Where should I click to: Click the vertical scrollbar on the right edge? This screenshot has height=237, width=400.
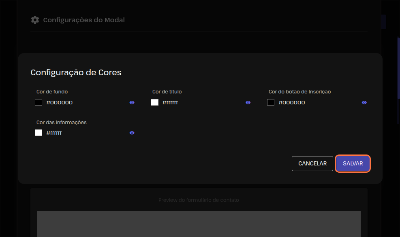click(398, 81)
